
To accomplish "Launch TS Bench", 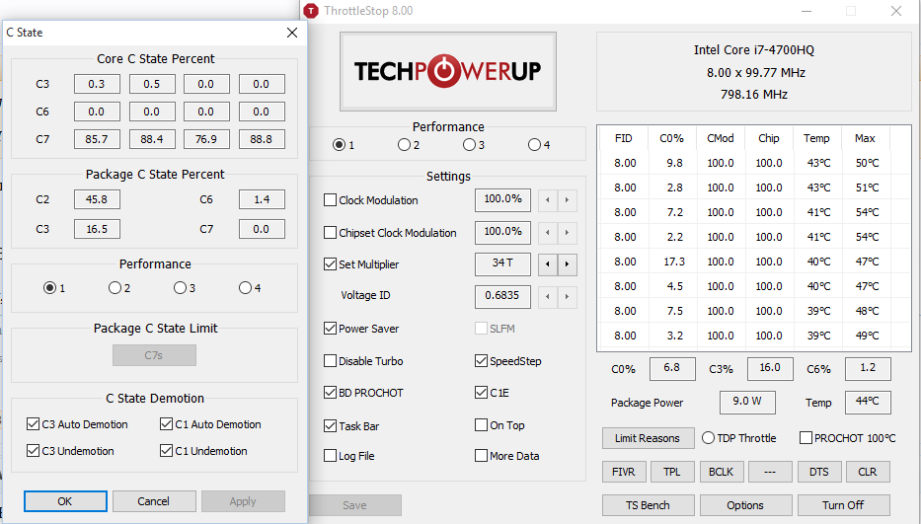I will click(x=648, y=505).
